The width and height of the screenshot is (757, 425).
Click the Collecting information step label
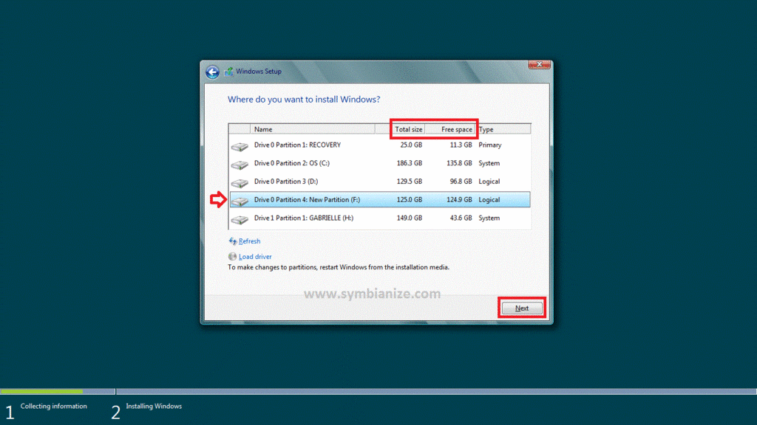point(53,407)
